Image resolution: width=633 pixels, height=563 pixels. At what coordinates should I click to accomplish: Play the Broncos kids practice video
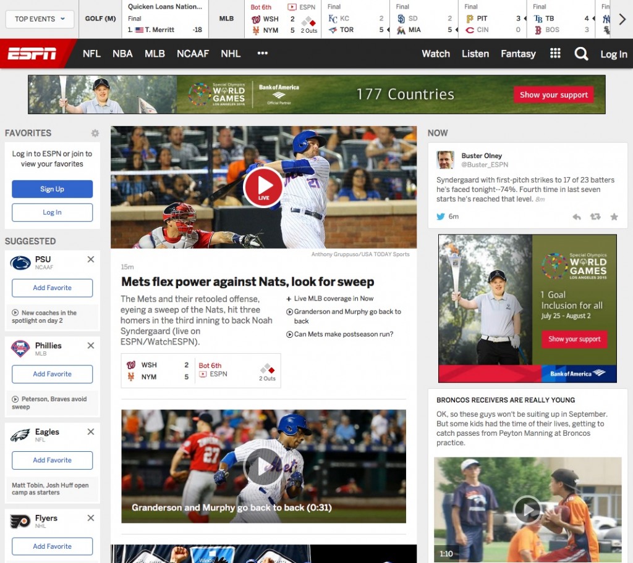[x=528, y=510]
